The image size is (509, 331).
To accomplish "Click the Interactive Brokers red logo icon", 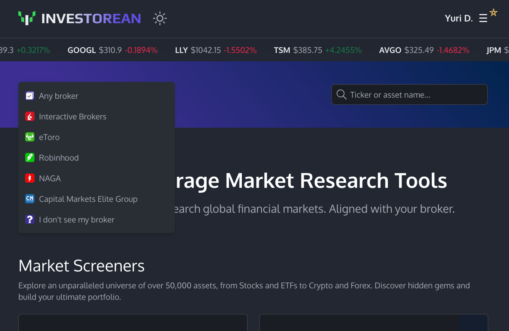I will [x=29, y=116].
